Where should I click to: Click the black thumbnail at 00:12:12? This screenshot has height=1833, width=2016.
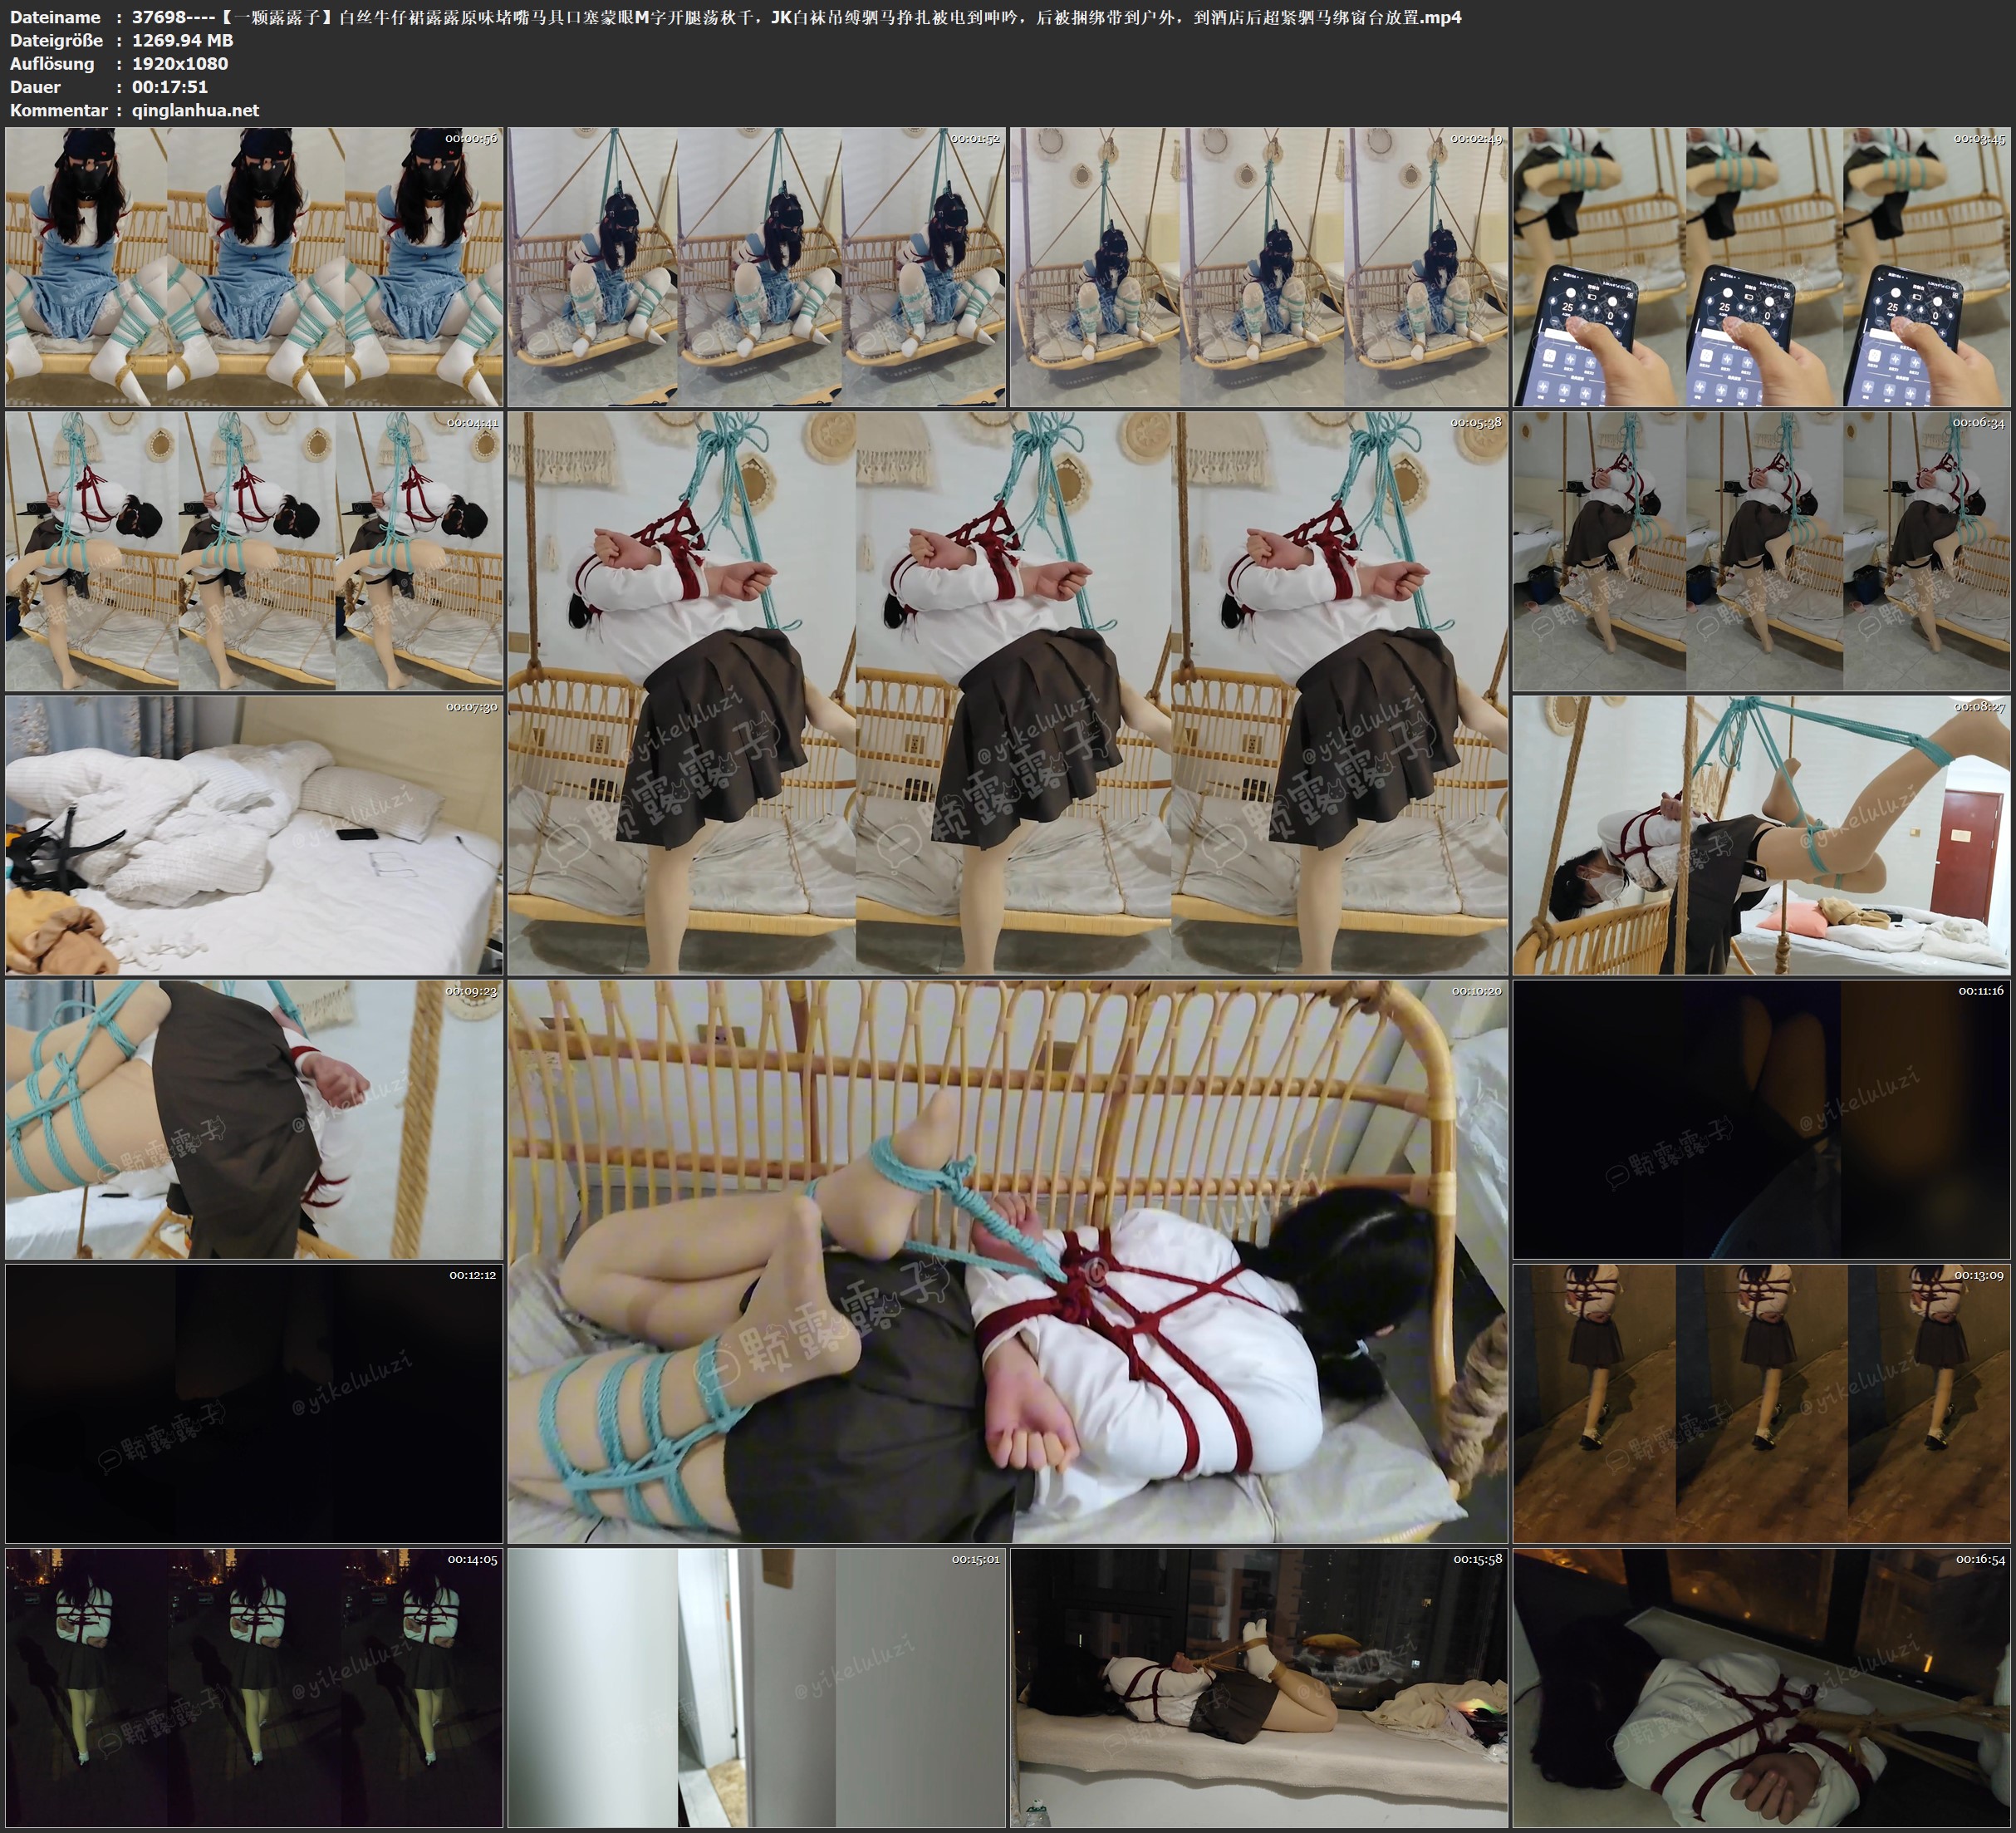[x=254, y=1403]
